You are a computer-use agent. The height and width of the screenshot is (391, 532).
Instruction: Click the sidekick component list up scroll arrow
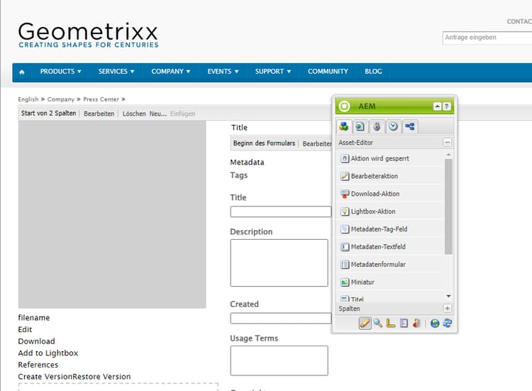pos(448,155)
